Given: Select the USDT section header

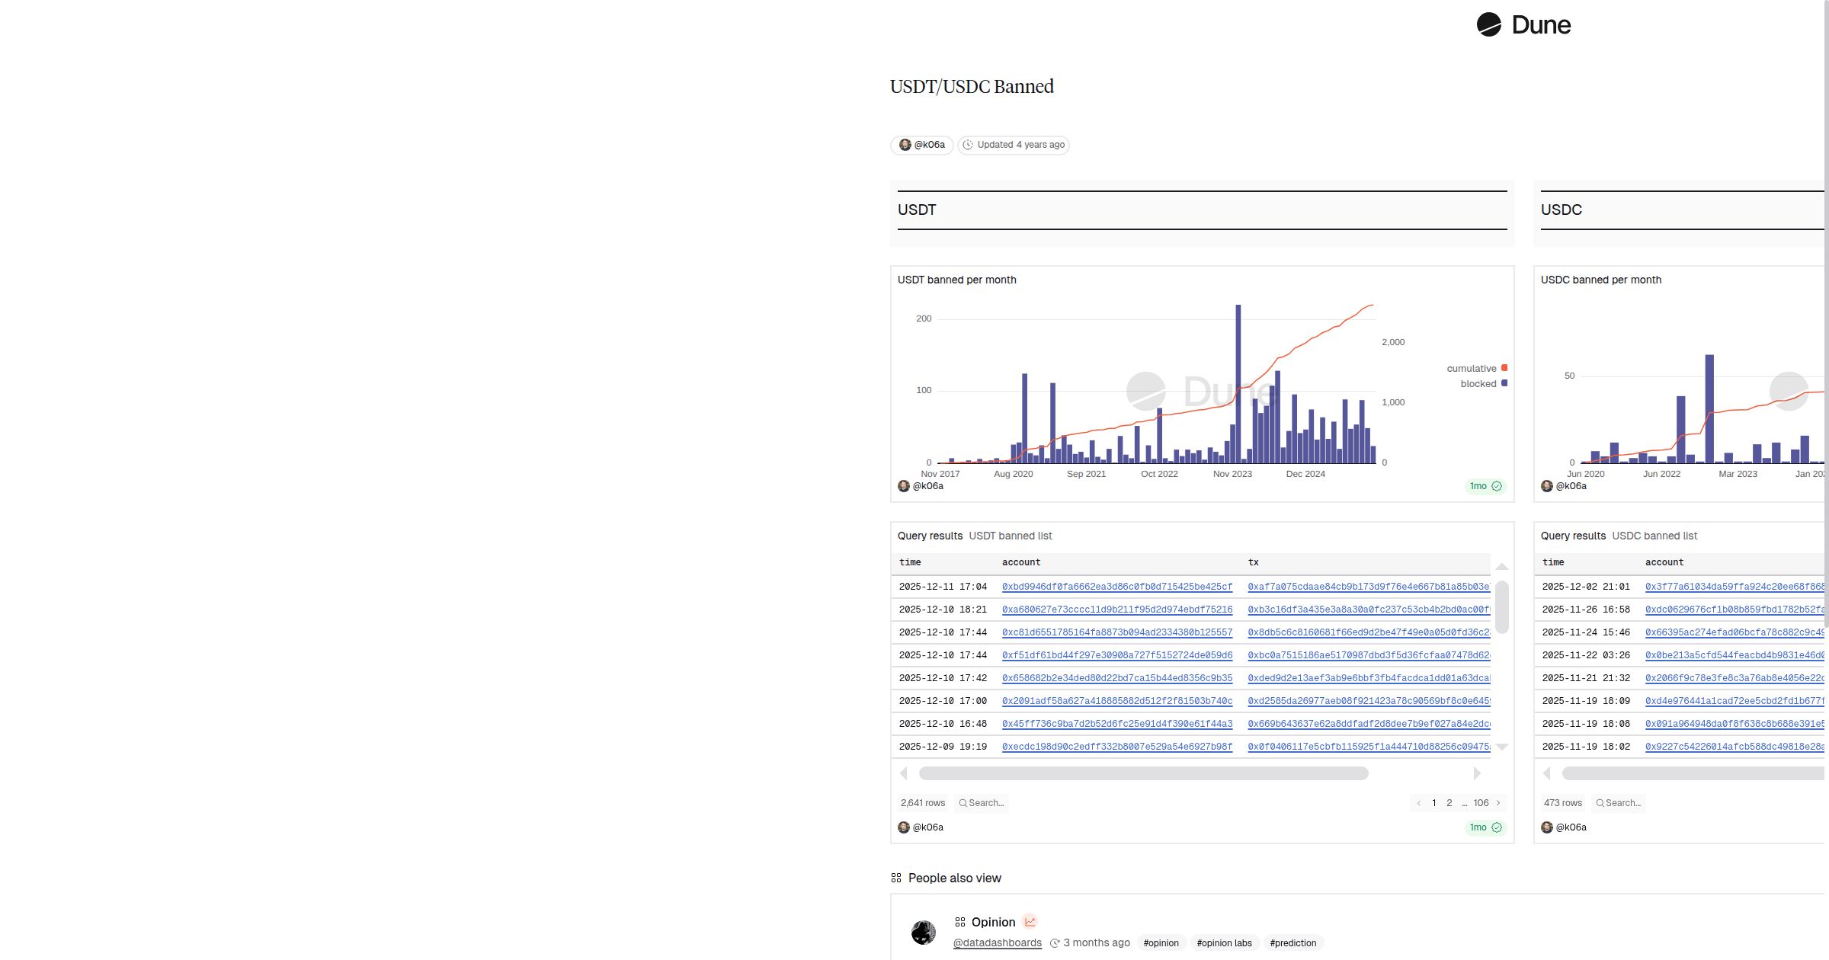Looking at the screenshot, I should tap(917, 210).
